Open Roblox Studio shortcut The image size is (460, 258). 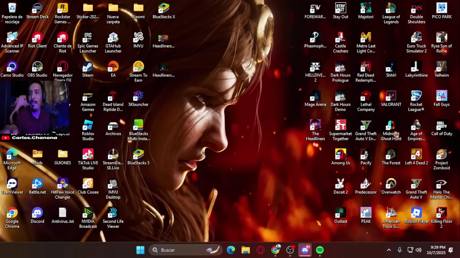88,130
